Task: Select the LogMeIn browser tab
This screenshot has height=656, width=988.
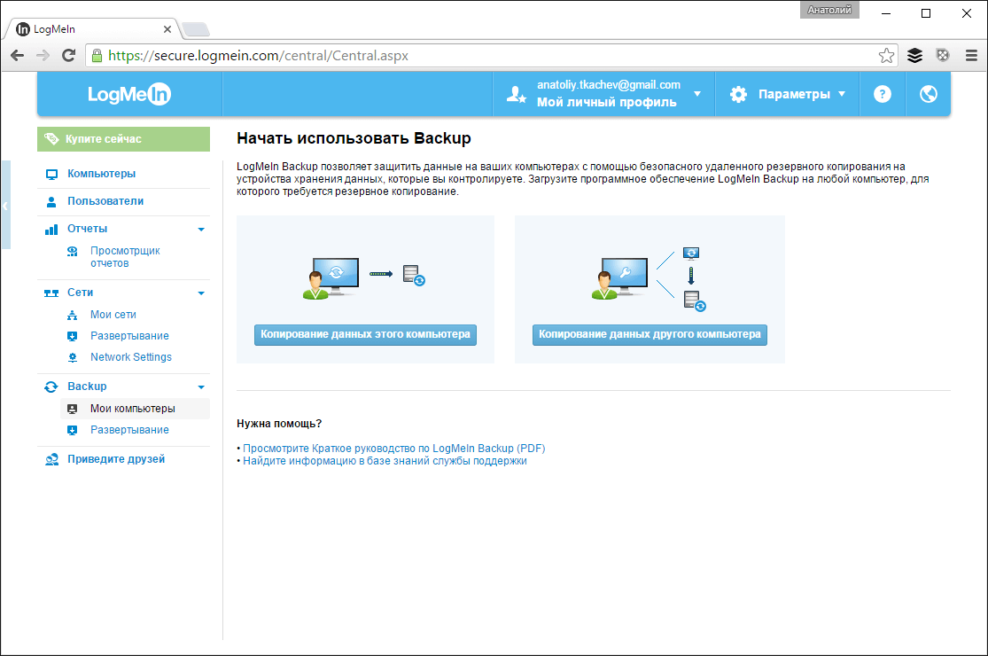Action: (91, 29)
